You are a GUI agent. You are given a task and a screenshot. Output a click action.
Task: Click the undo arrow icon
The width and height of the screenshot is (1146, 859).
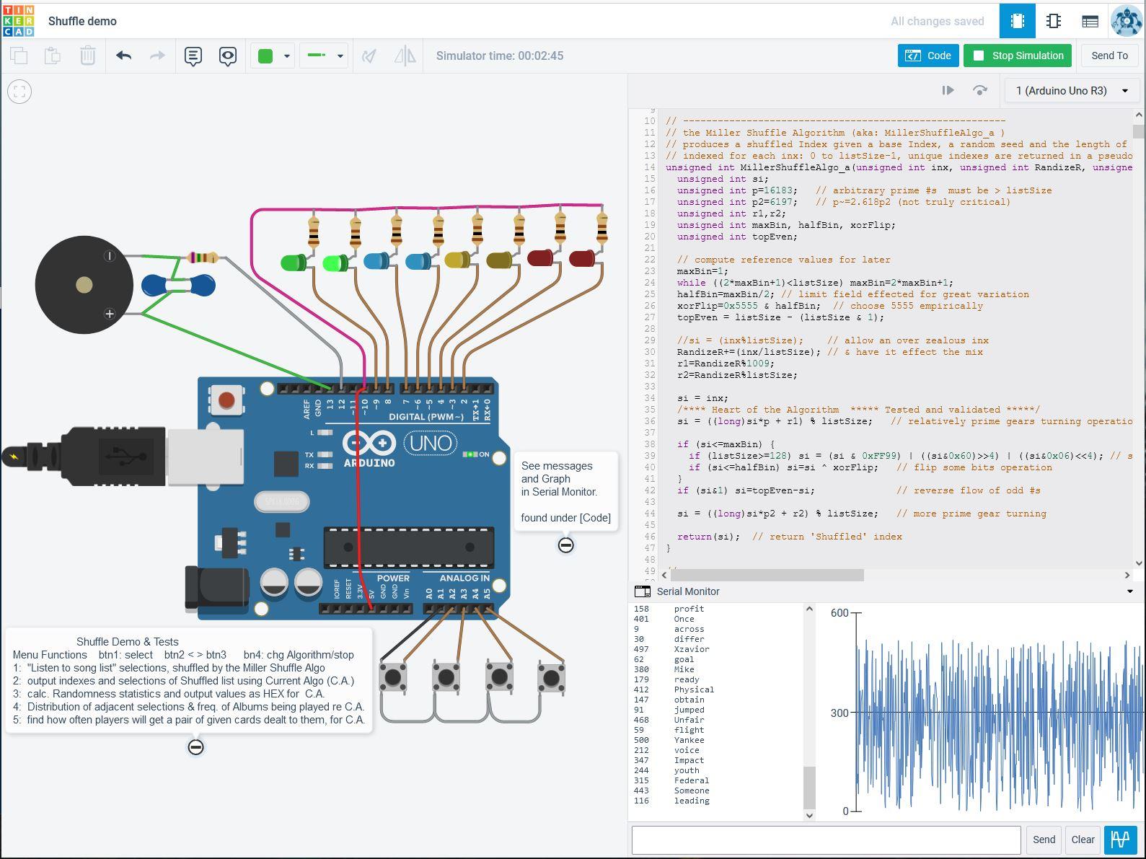[x=123, y=56]
